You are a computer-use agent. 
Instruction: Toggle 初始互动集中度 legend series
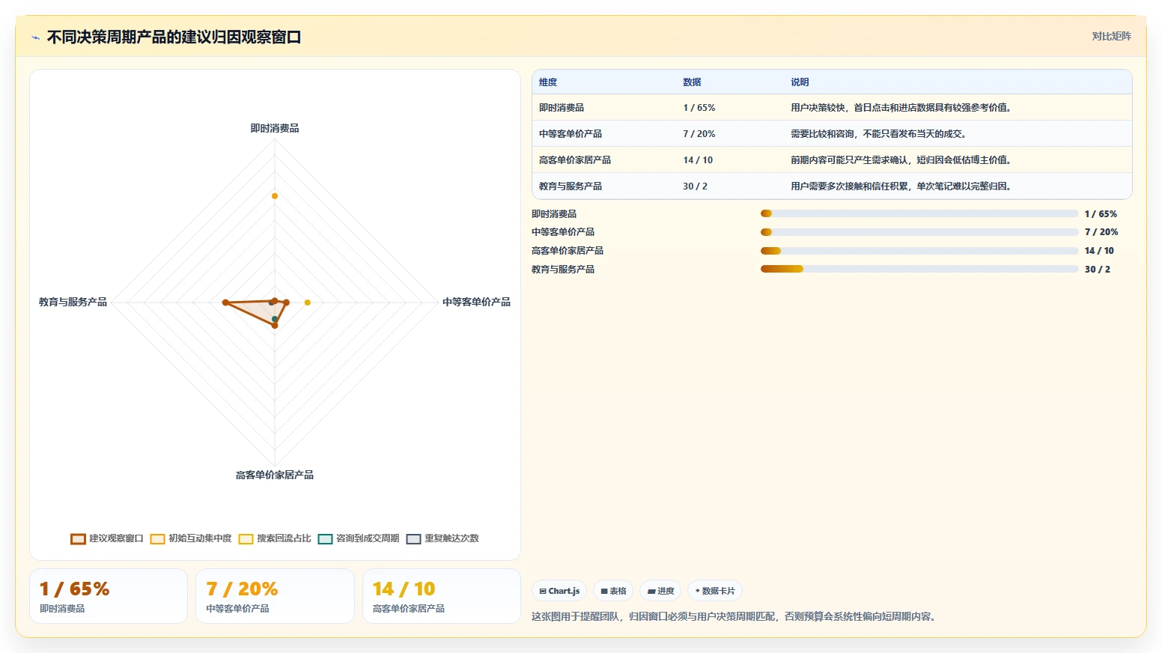click(x=191, y=538)
